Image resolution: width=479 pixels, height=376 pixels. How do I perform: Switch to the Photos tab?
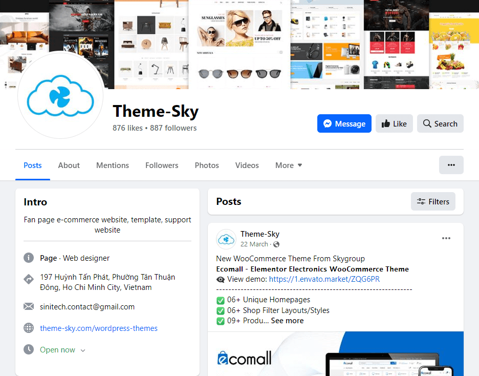[x=206, y=165]
